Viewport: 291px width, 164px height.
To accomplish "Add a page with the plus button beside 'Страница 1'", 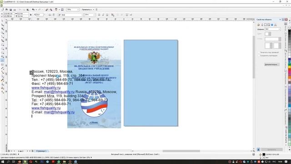I will click(x=32, y=151).
